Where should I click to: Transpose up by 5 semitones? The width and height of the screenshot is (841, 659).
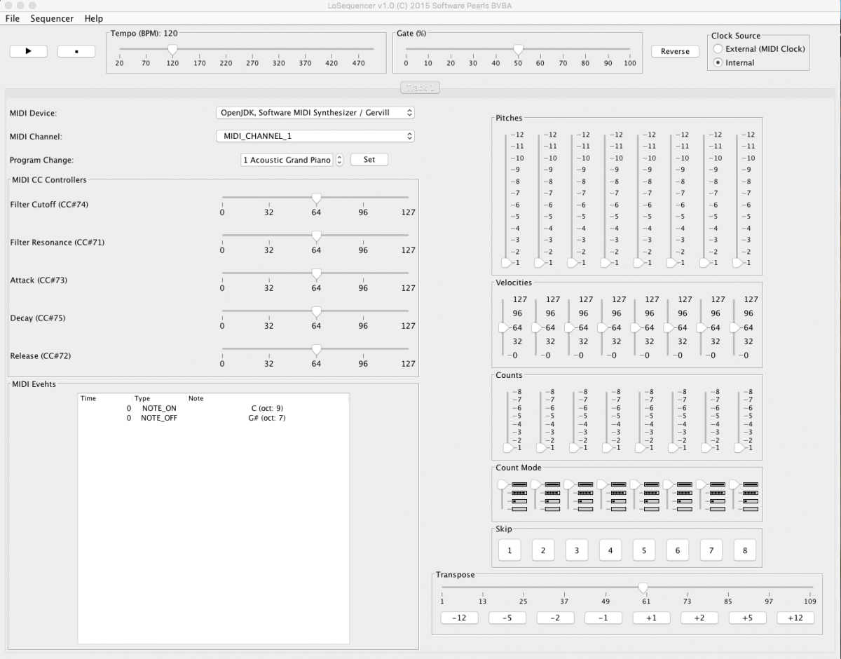[747, 618]
